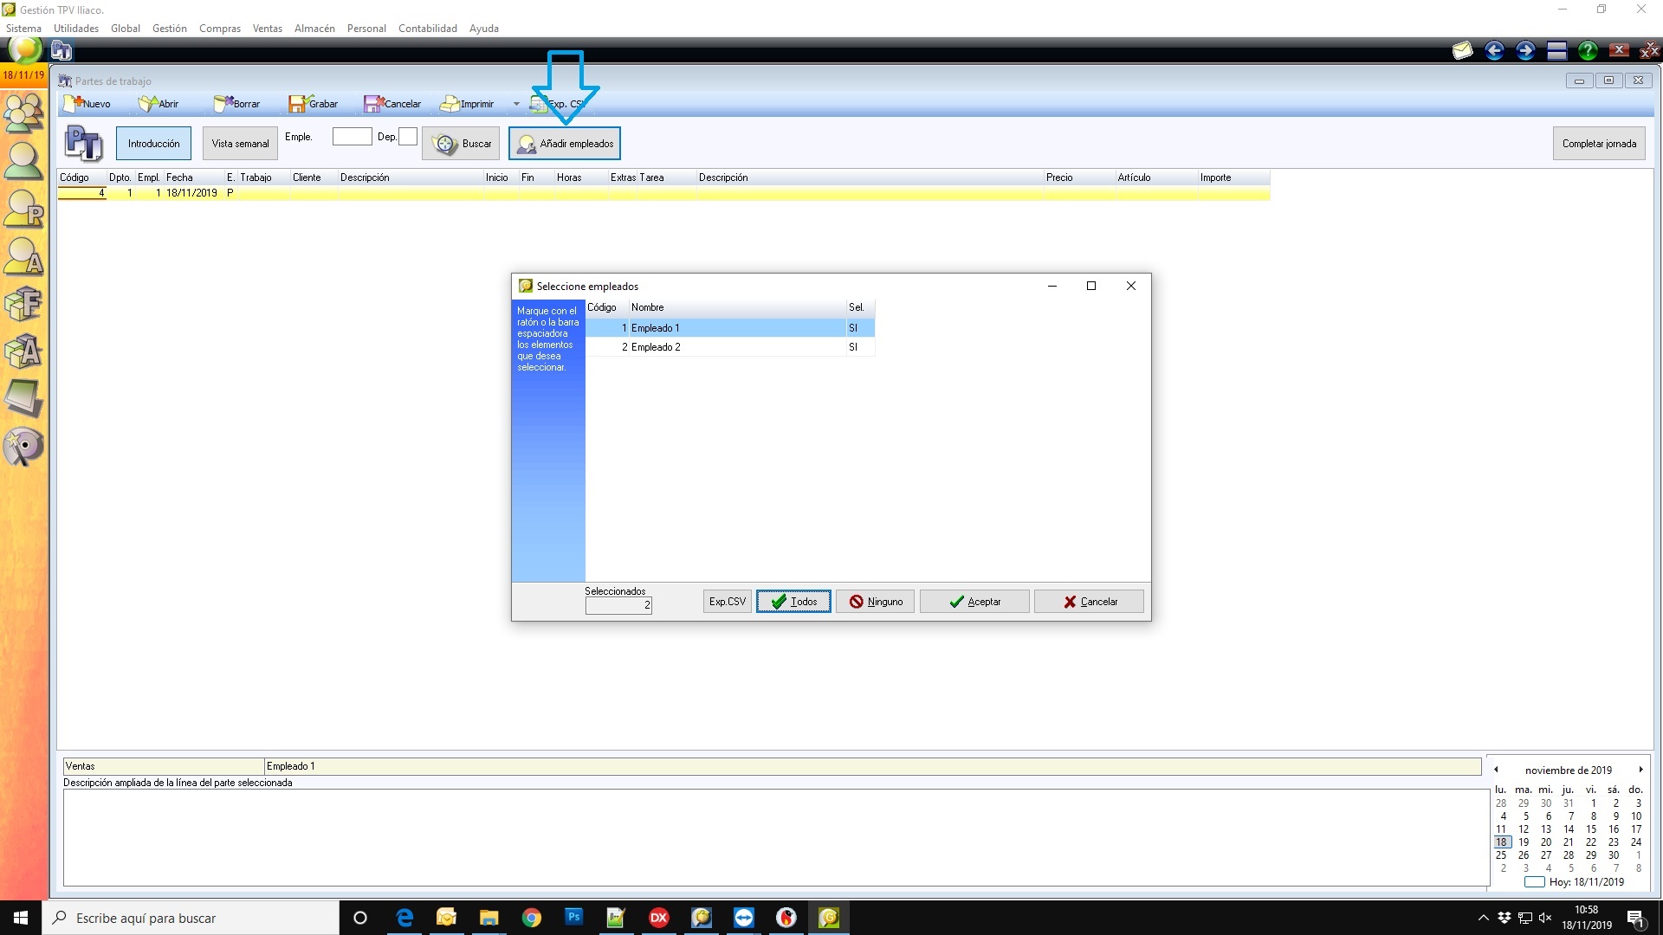Open the Gestión menu
The image size is (1663, 935).
click(170, 29)
